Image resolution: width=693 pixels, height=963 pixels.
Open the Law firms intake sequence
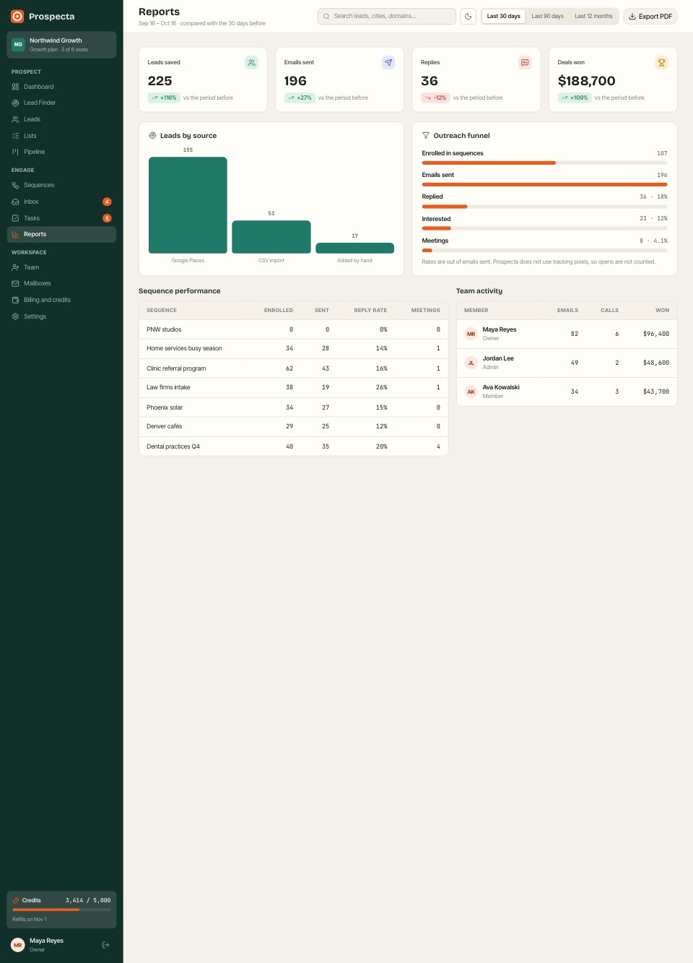pos(293,388)
